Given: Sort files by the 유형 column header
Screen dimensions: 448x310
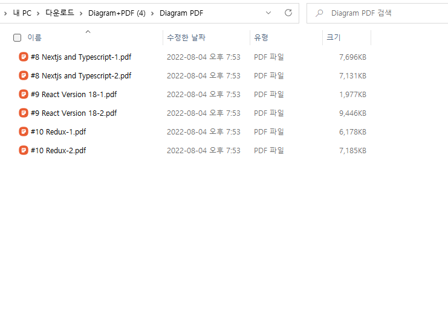Looking at the screenshot, I should (x=261, y=37).
